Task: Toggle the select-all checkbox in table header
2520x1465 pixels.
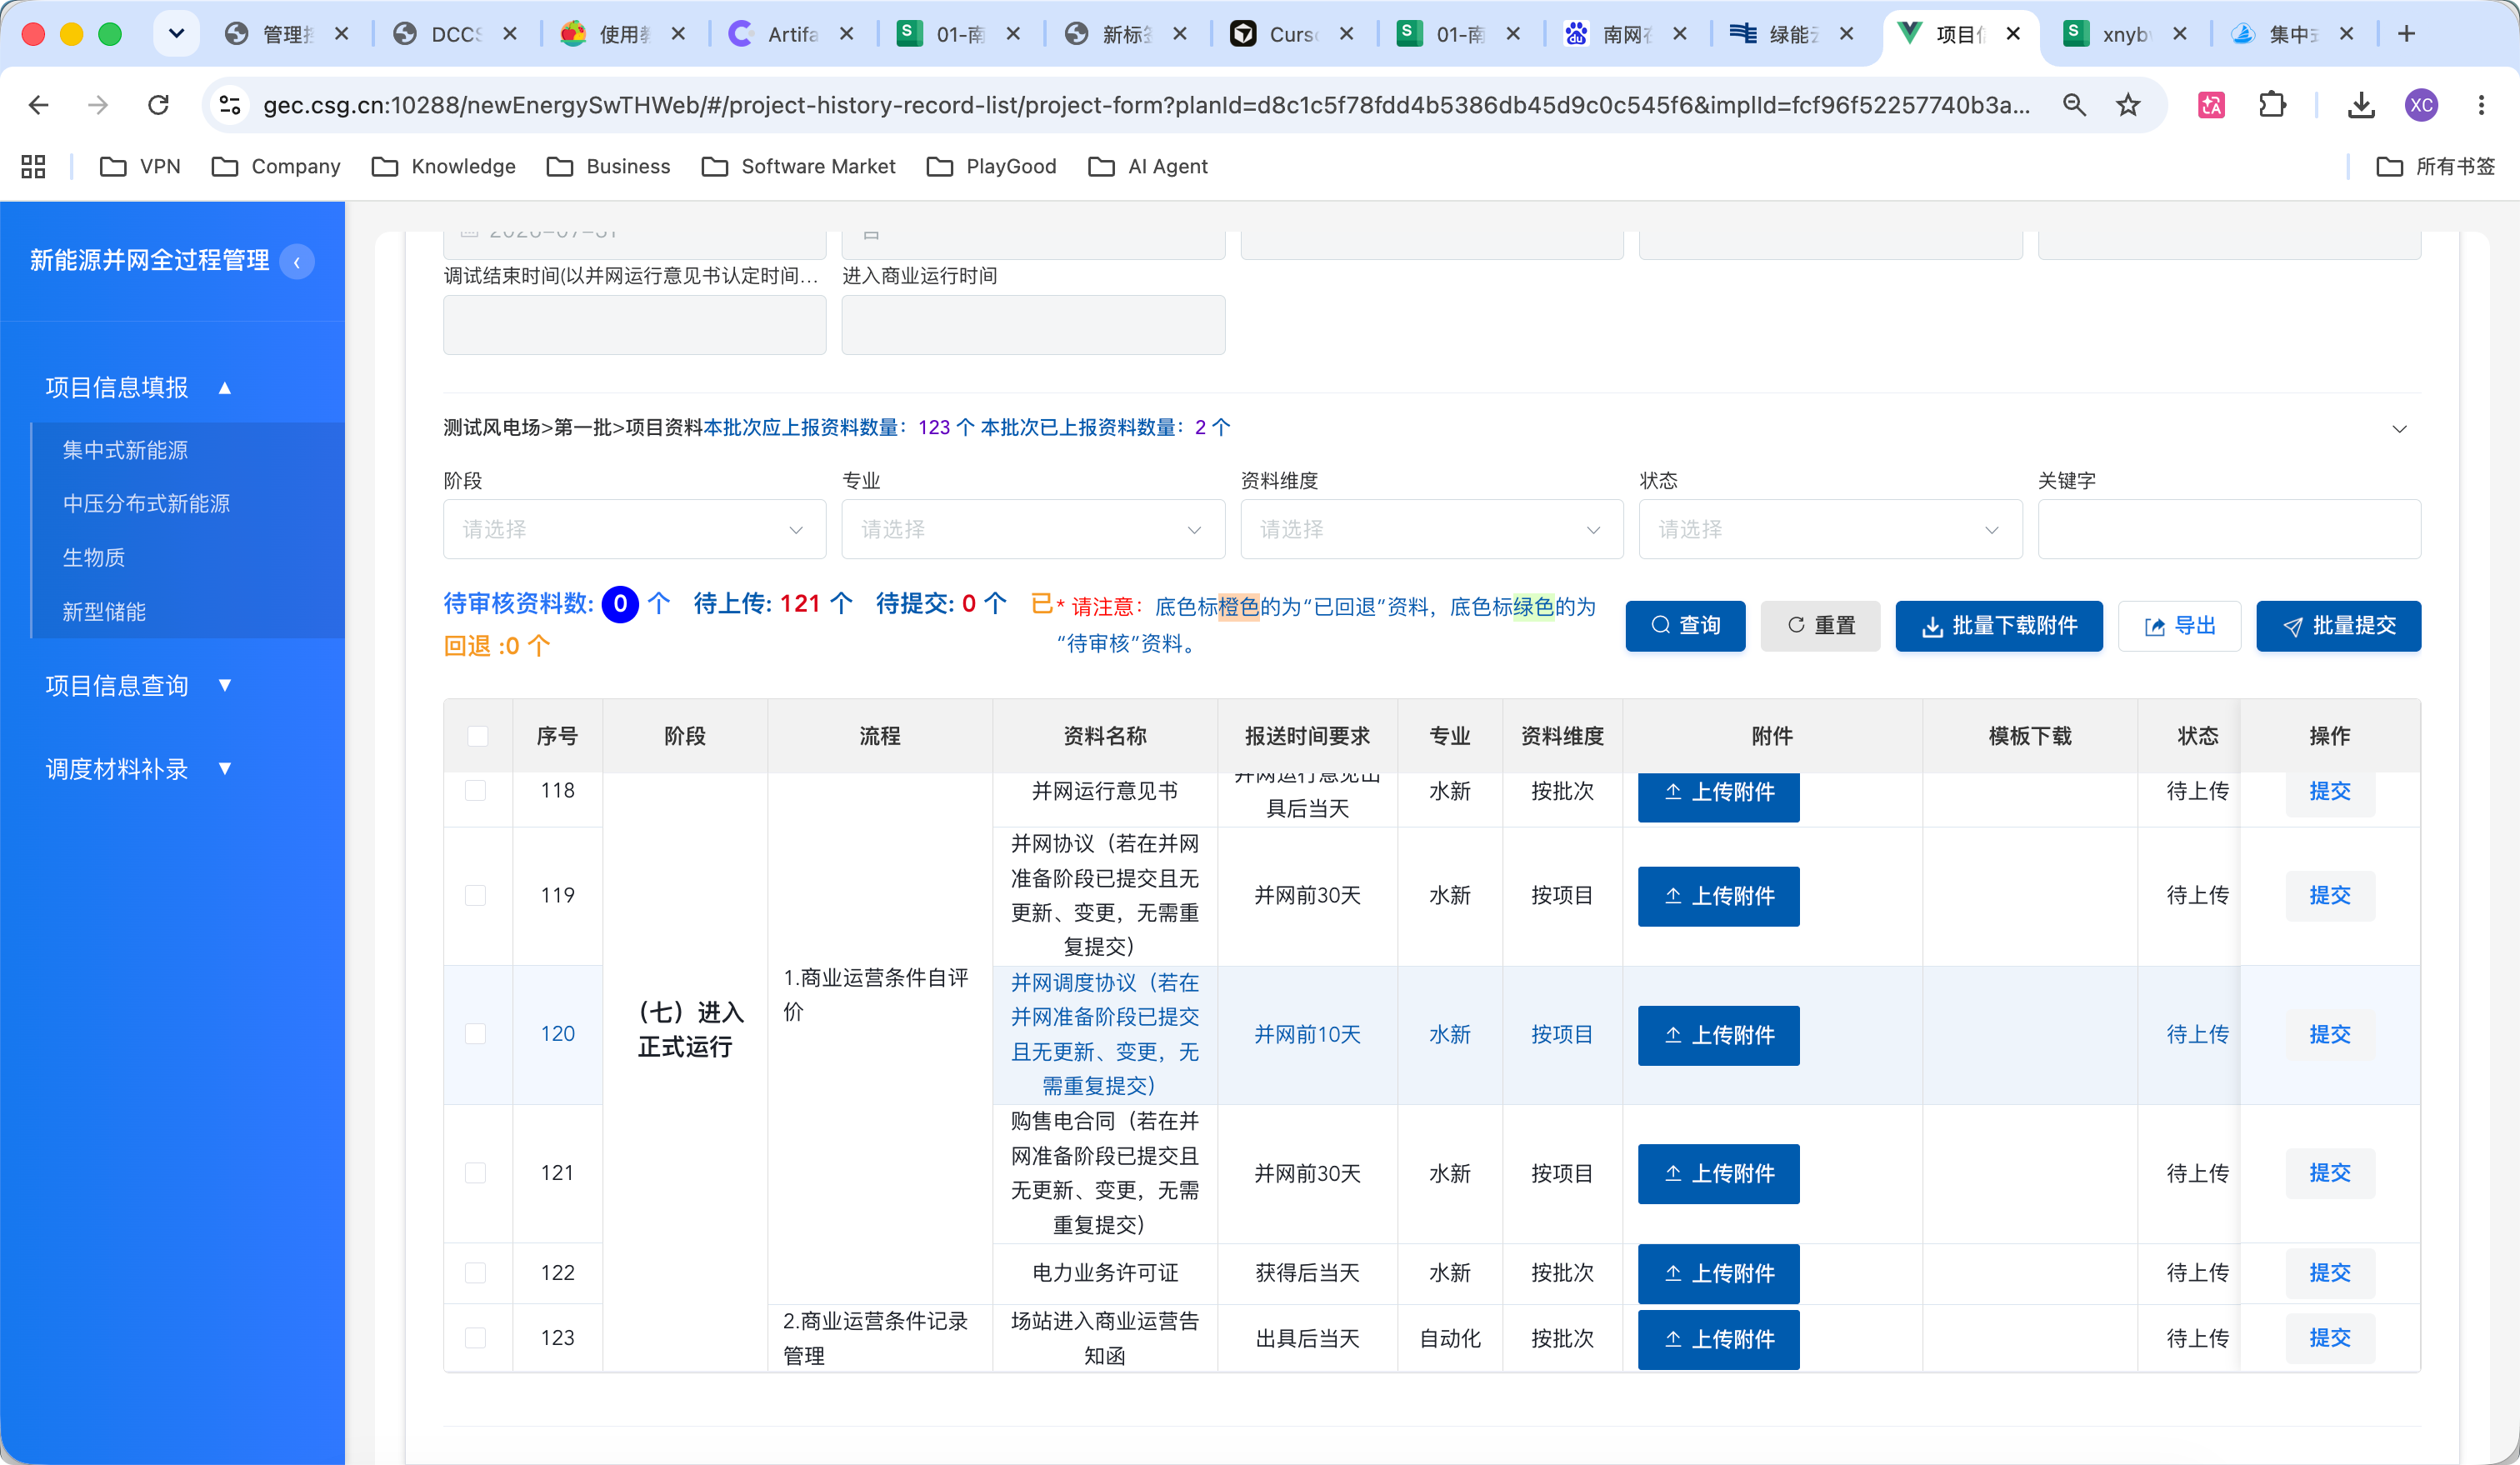Action: 477,736
